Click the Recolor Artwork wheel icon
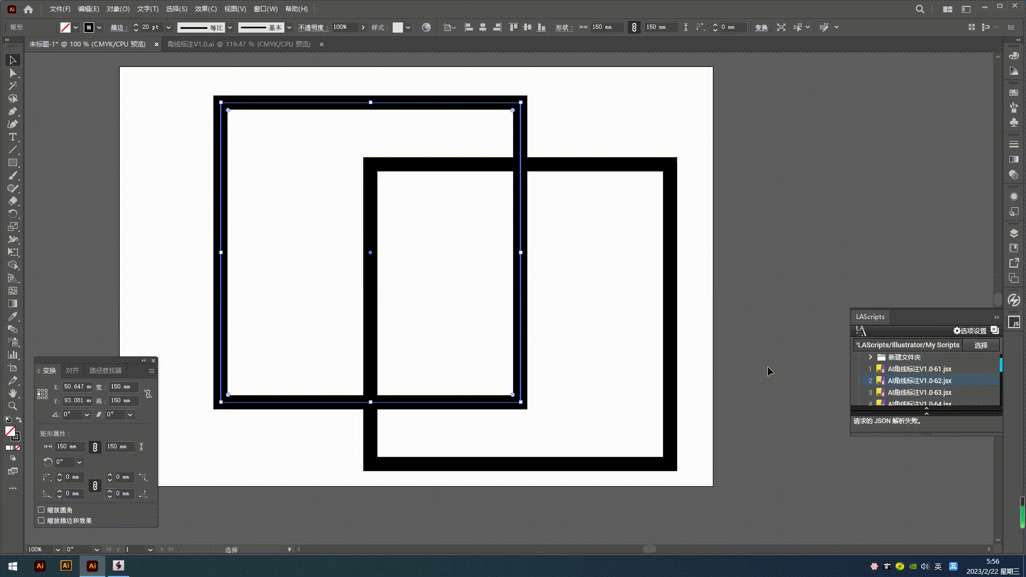The image size is (1026, 577). [426, 27]
